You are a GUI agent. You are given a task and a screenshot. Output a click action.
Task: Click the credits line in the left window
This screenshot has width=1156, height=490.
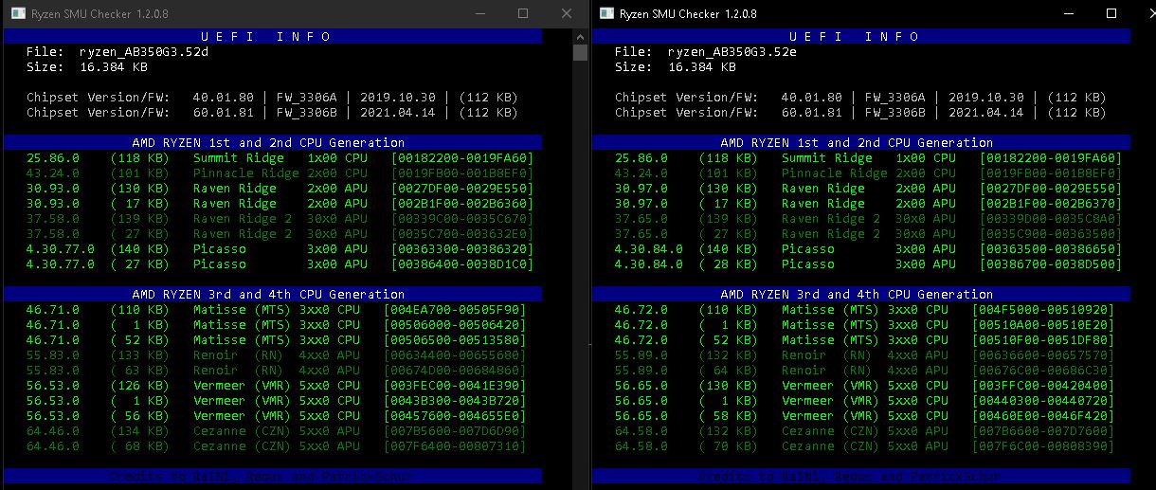(x=273, y=476)
